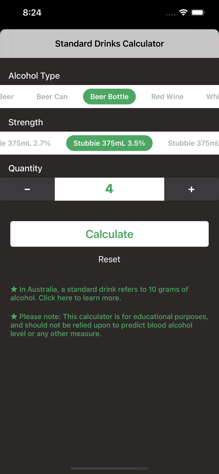219x474 pixels.
Task: Tap the selected Stubbie 375mL 3.5% pill
Action: click(x=109, y=143)
